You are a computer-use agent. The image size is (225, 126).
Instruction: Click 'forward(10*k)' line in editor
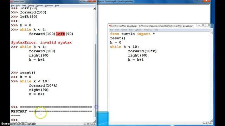142,51
